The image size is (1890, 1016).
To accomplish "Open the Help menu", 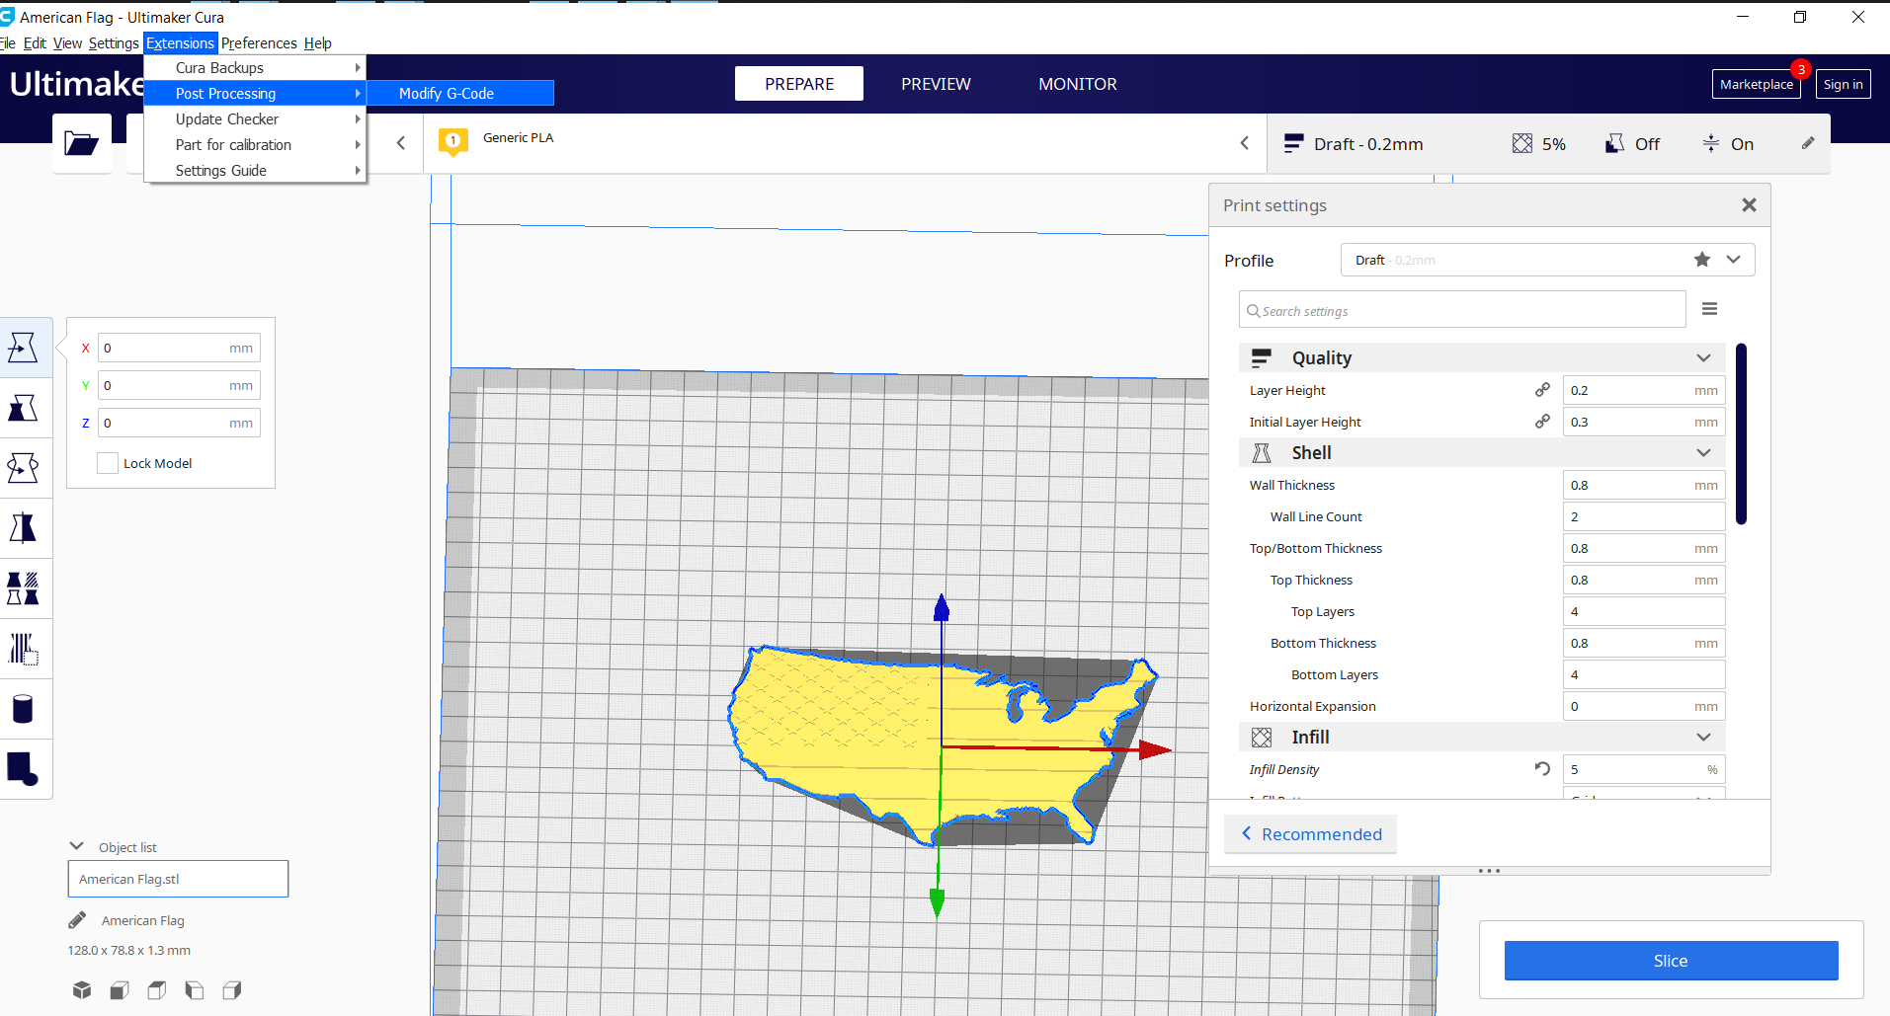I will [317, 42].
